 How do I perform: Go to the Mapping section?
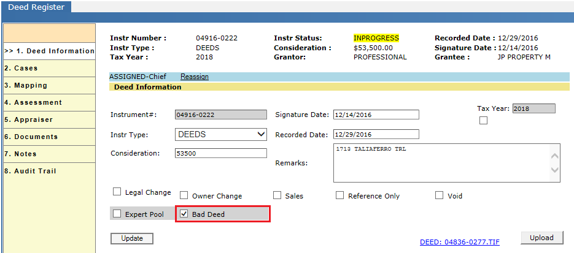click(49, 85)
